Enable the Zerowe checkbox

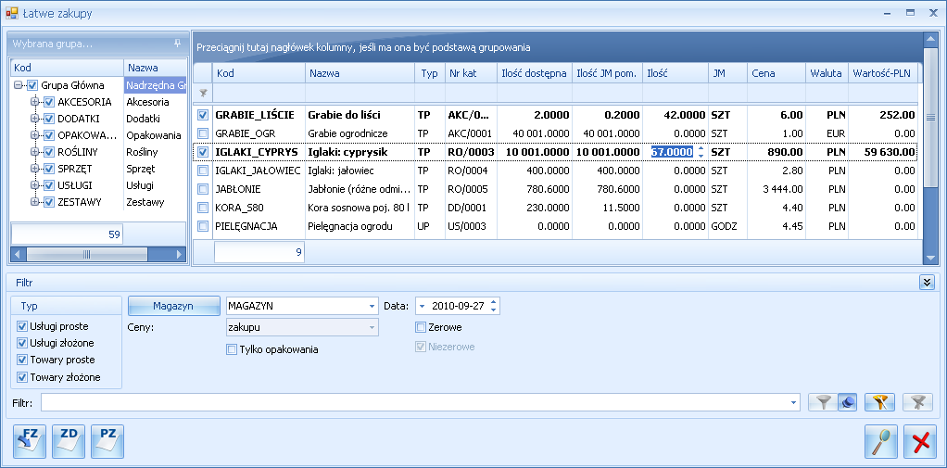click(421, 327)
